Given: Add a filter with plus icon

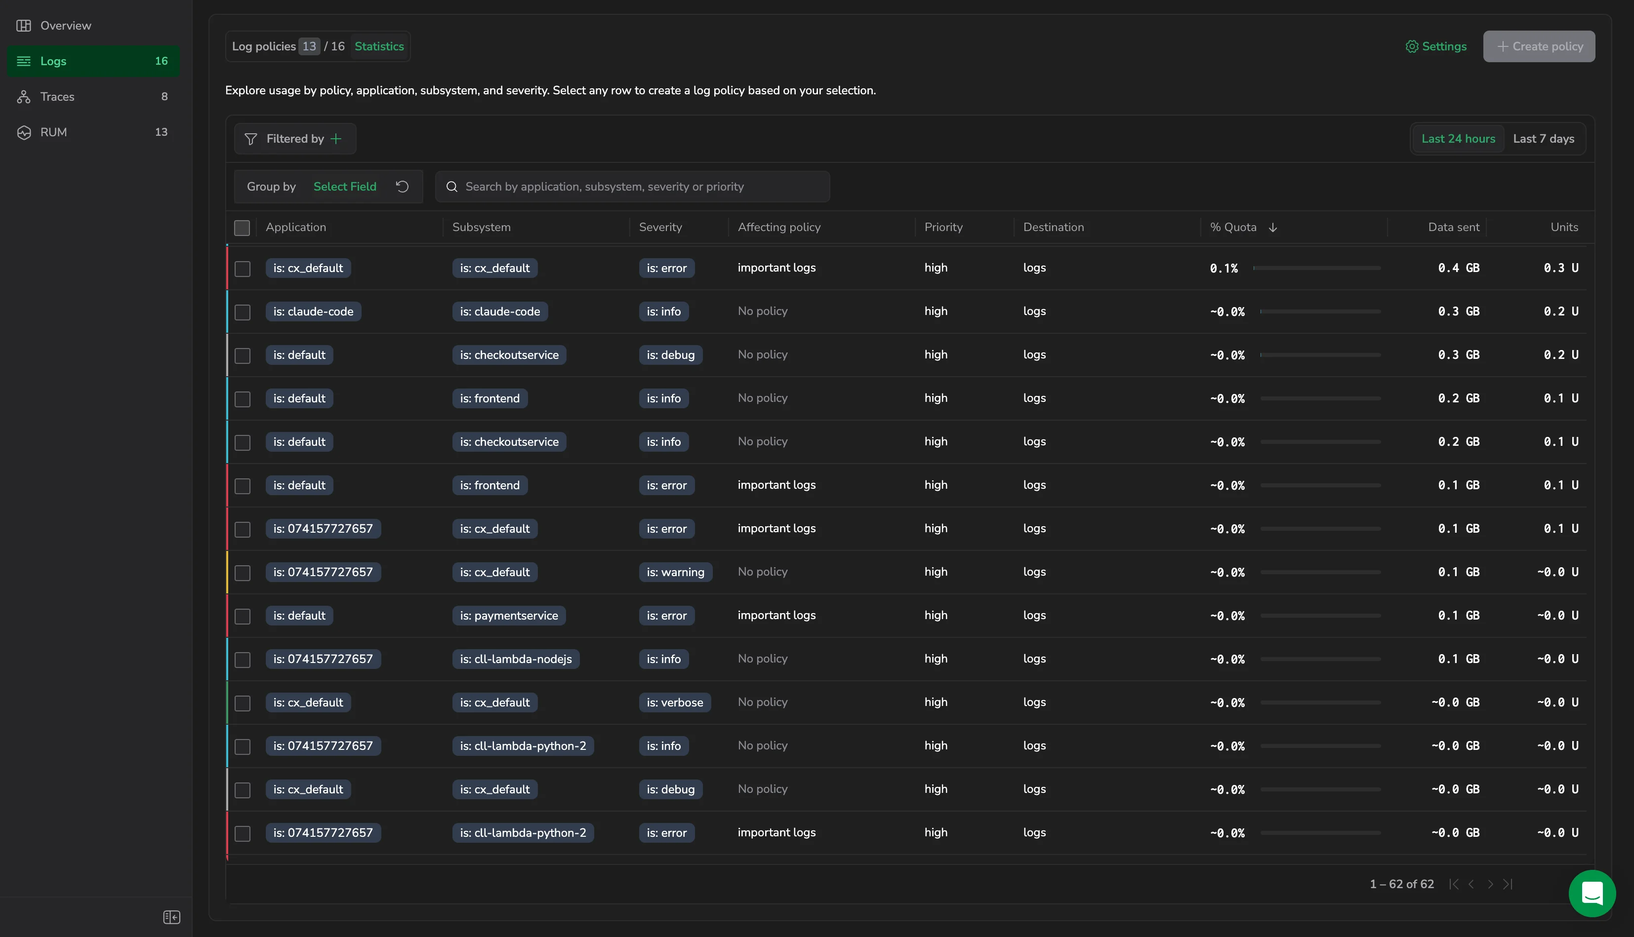Looking at the screenshot, I should point(336,139).
